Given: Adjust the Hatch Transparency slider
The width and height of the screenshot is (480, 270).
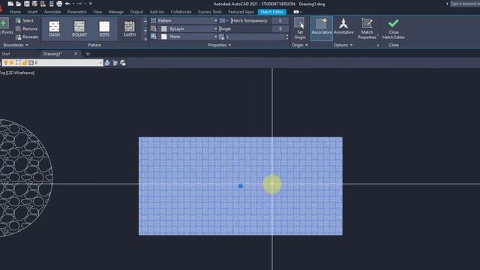Looking at the screenshot, I should click(251, 20).
